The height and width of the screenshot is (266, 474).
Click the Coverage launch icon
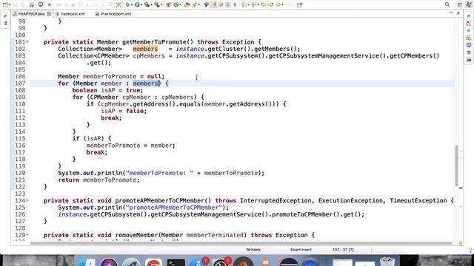[147, 5]
